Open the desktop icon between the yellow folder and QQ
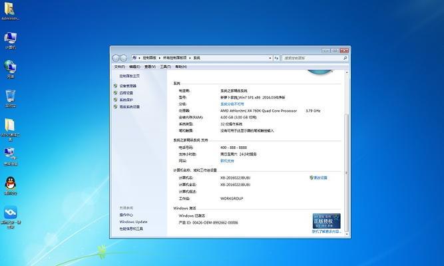 pyautogui.click(x=10, y=156)
